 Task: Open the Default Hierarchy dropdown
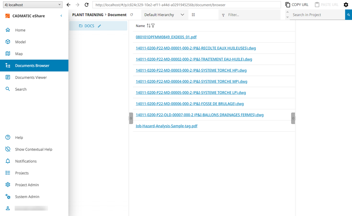[x=164, y=15]
